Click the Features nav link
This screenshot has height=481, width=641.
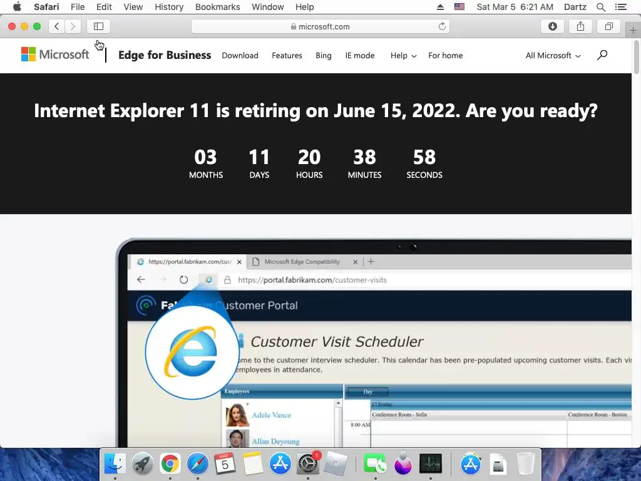pyautogui.click(x=287, y=56)
